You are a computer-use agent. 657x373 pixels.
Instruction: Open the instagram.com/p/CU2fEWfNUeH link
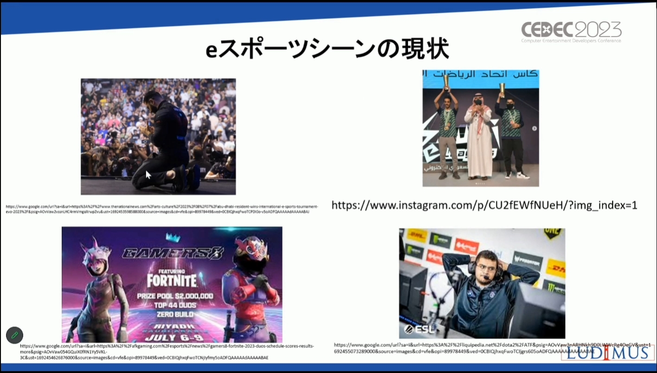[484, 205]
